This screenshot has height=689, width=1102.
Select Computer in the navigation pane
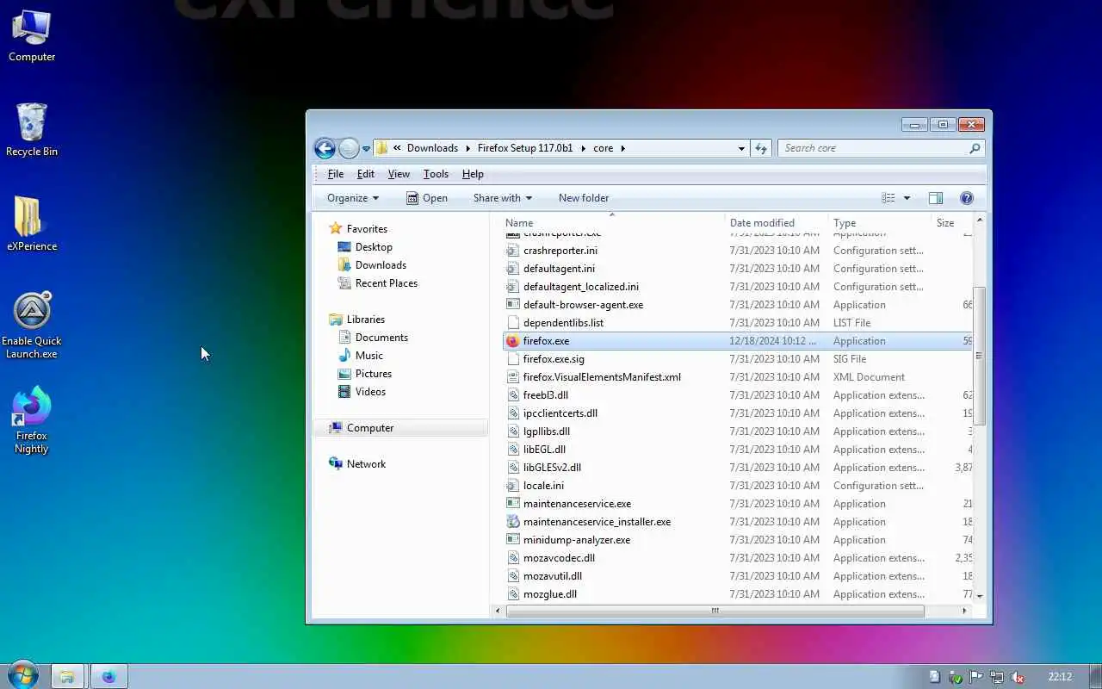(370, 428)
